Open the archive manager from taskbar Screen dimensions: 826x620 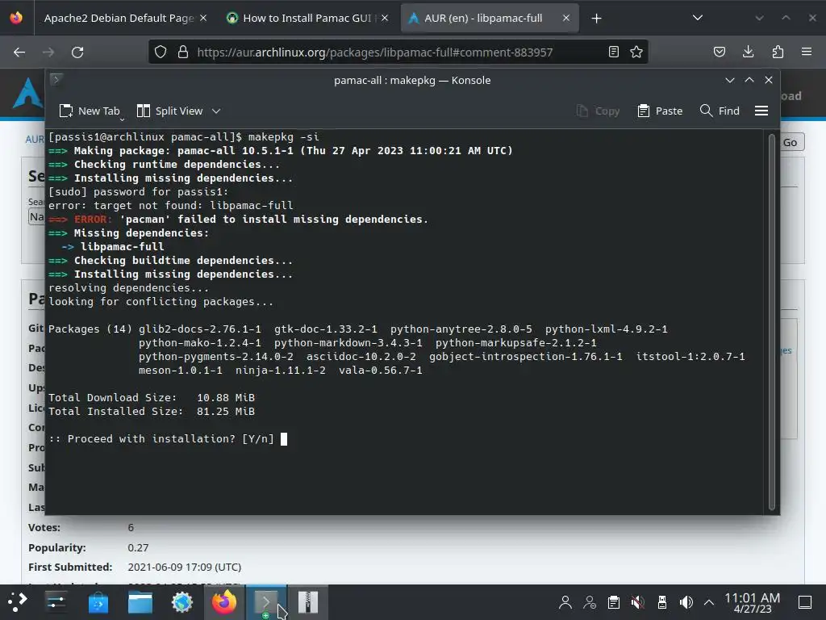point(308,602)
